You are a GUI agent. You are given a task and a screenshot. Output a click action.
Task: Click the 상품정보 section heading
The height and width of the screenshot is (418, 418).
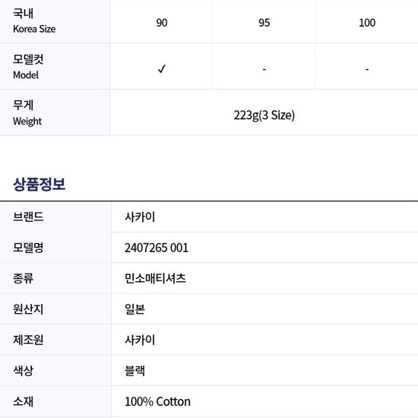[40, 184]
